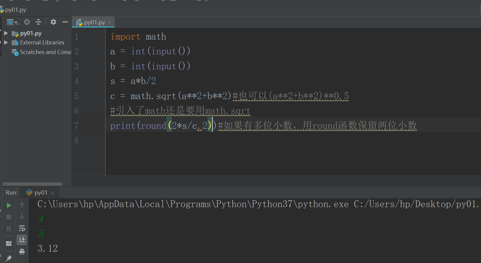This screenshot has width=481, height=263.
Task: Click the input value 4 in console
Action: pos(41,219)
